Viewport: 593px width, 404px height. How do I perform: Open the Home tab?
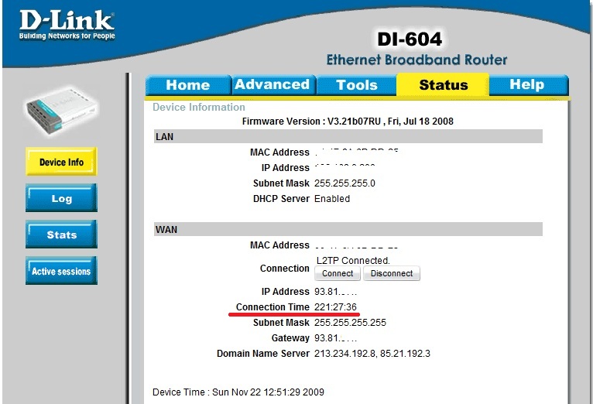(188, 84)
